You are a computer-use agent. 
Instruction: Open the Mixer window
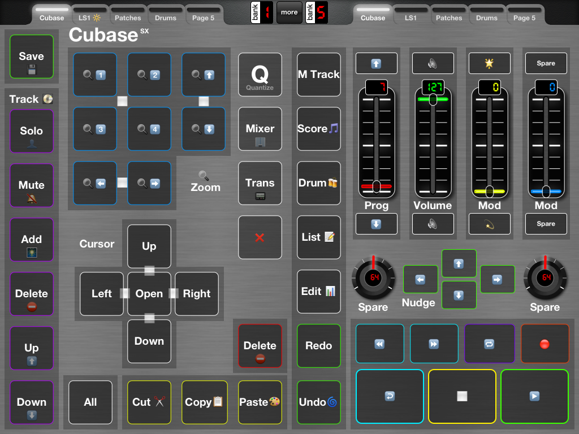coord(260,129)
